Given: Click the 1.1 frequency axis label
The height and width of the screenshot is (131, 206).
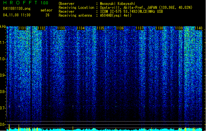Looking at the screenshot, I should [x=3, y=43].
